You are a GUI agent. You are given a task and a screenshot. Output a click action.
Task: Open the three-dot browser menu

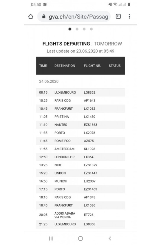click(x=129, y=16)
